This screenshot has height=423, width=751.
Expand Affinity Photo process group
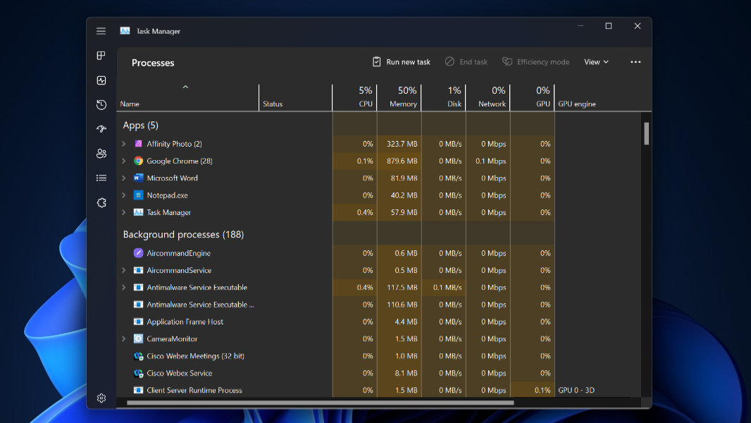(124, 144)
